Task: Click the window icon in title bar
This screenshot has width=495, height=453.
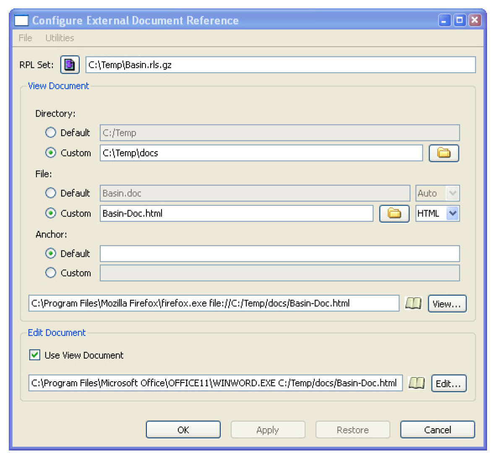Action: point(21,21)
